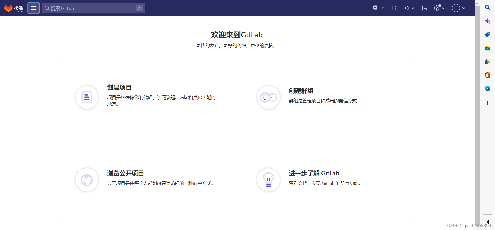
Task: Click the create new plus icon
Action: 375,8
